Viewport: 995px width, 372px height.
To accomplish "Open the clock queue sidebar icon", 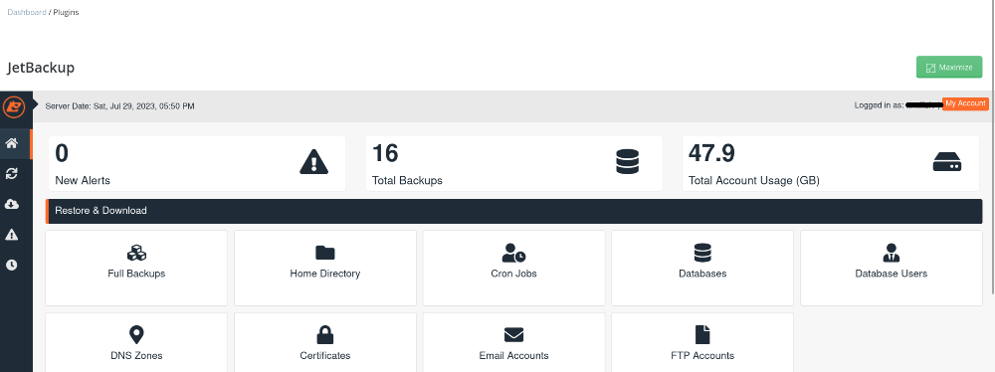I will point(11,265).
